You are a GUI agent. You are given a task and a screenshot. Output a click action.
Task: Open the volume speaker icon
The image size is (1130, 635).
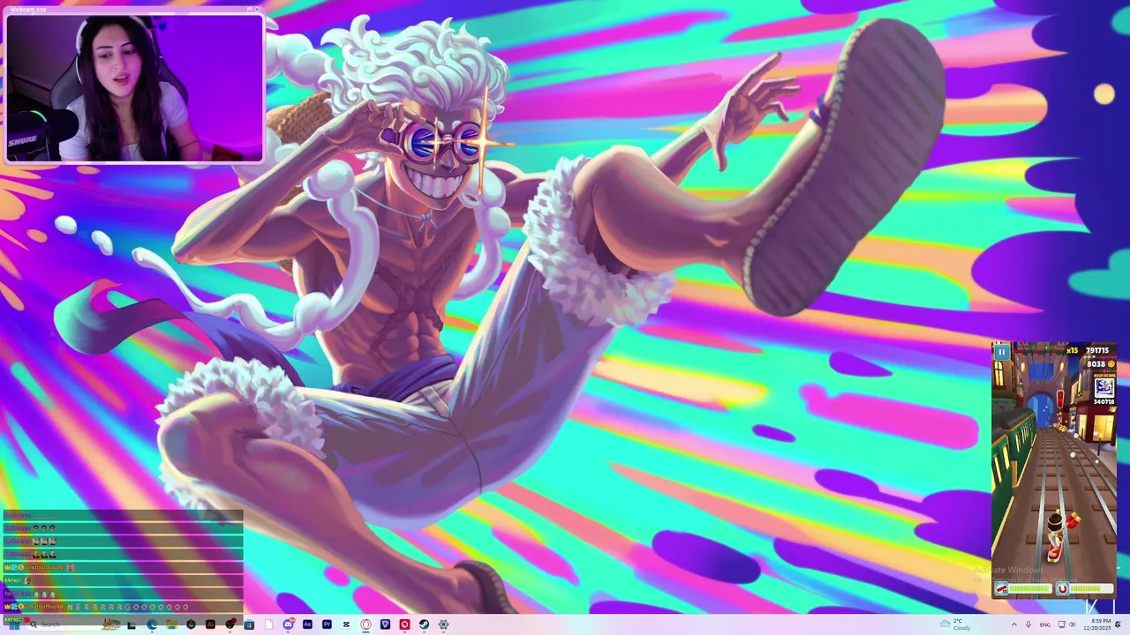pyautogui.click(x=1073, y=624)
